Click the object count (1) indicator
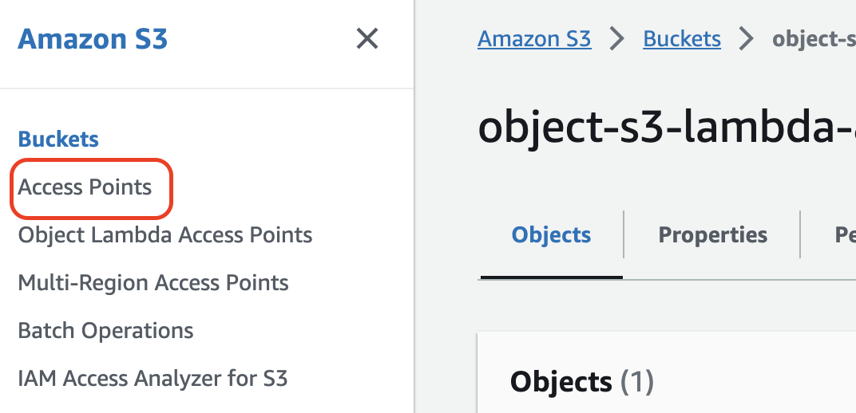856x413 pixels. pos(637,382)
